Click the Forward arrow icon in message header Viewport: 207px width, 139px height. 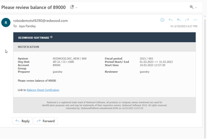point(187,20)
